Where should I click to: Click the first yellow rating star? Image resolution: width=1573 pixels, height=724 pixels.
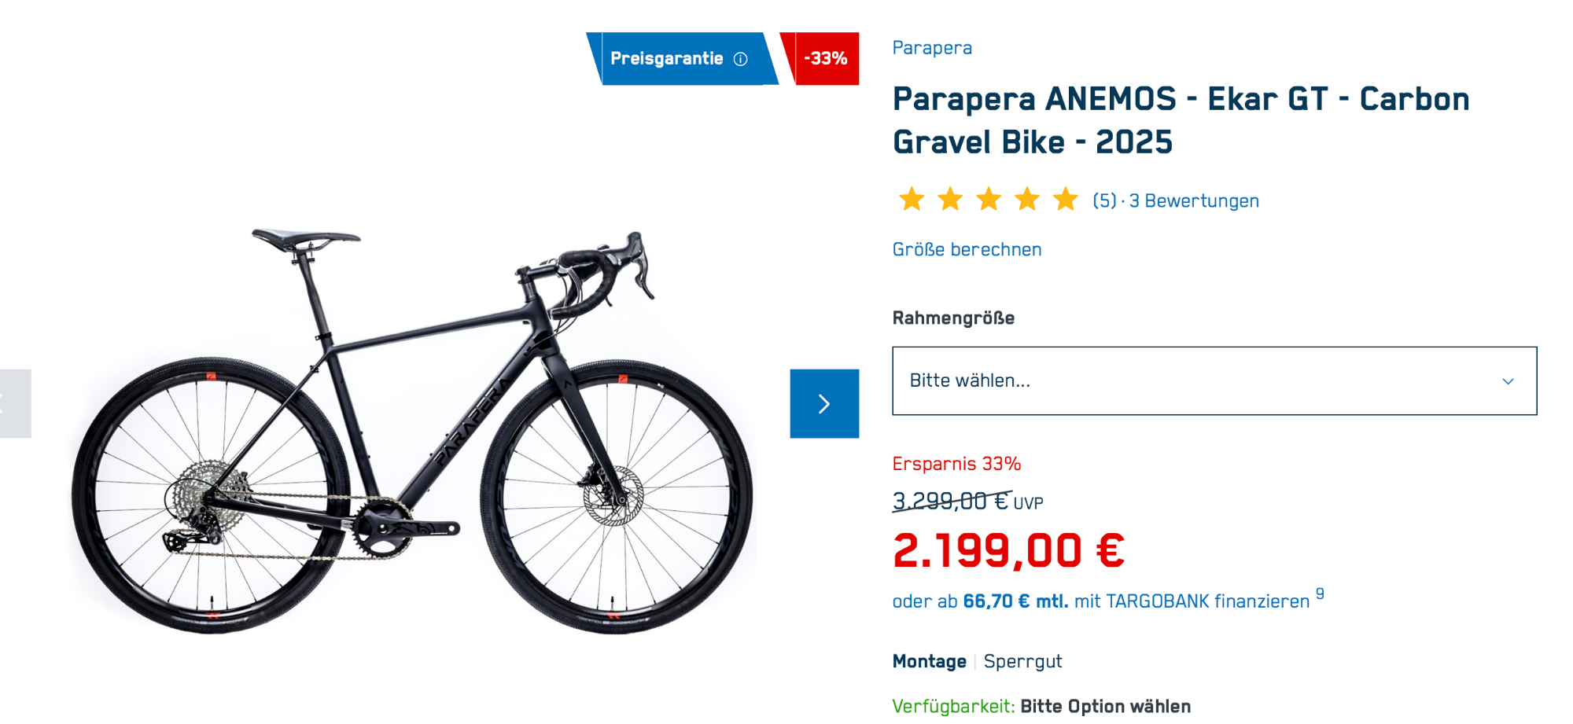click(912, 200)
